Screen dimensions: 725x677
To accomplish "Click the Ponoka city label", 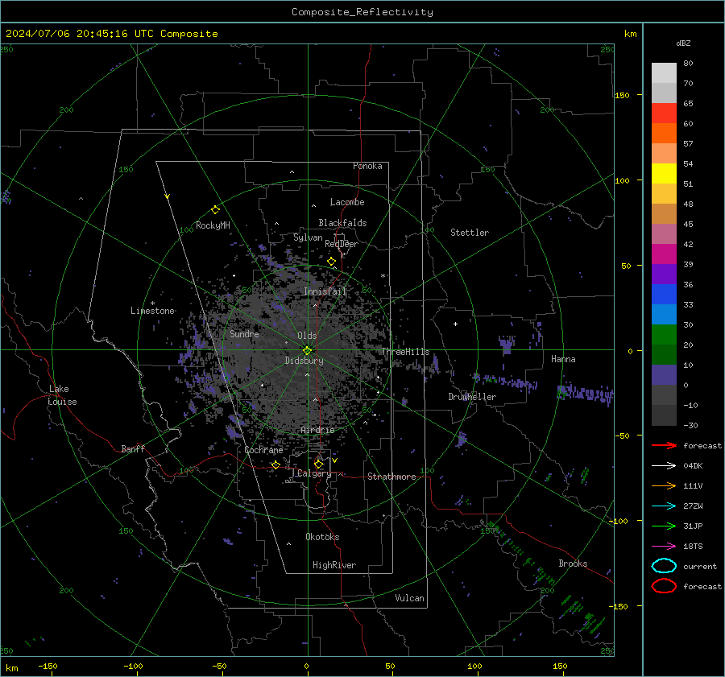I will [367, 166].
